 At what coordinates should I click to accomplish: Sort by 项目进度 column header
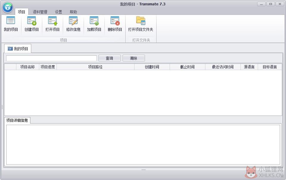coord(48,67)
